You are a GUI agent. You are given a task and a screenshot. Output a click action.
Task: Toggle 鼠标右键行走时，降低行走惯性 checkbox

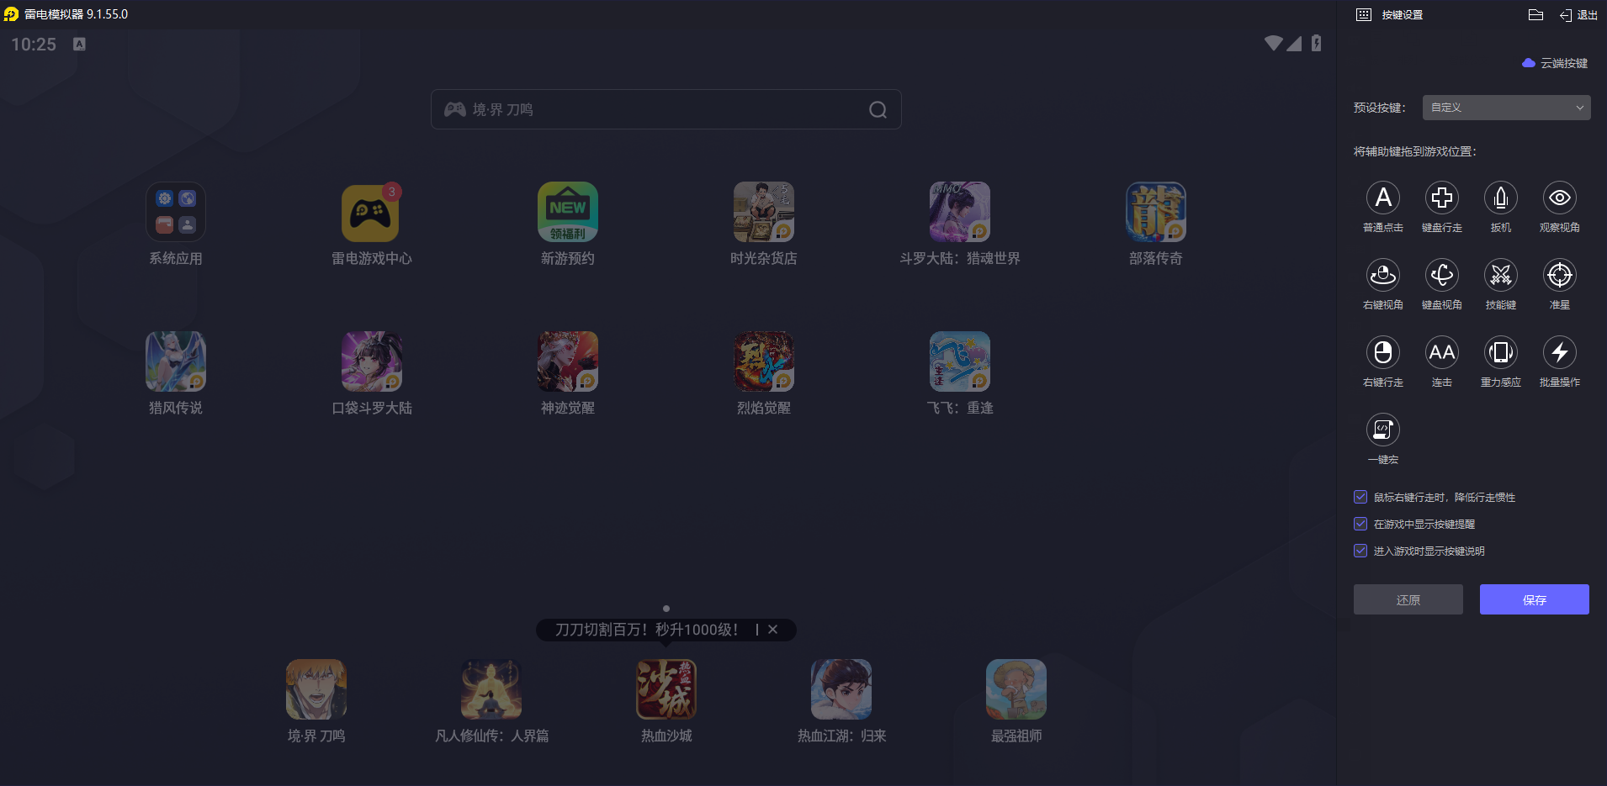point(1360,497)
